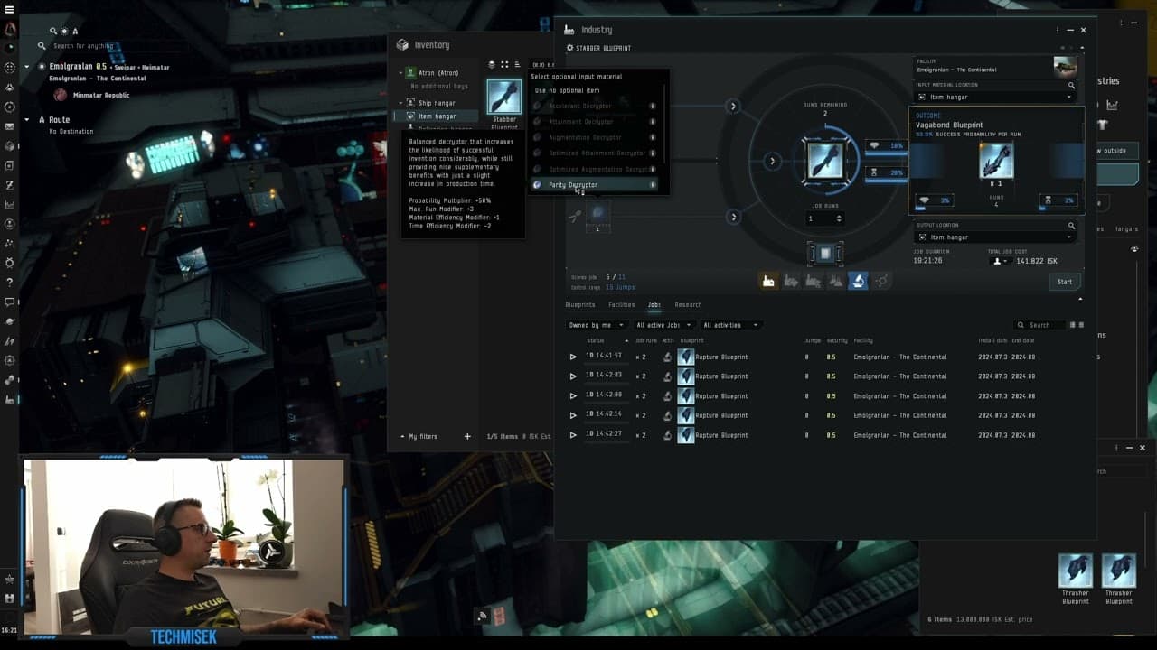Switch to the Facilities tab

(621, 304)
